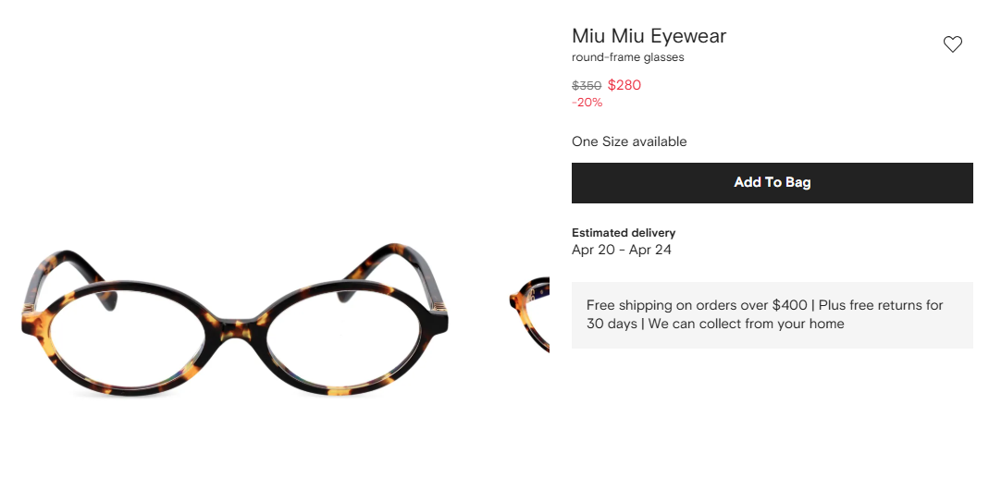Click the red $280 sale price
The height and width of the screenshot is (490, 989).
(x=624, y=85)
